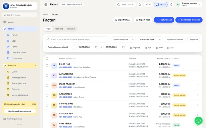Toggle Neplătite filter chip
This screenshot has height=128, width=206.
tap(194, 40)
